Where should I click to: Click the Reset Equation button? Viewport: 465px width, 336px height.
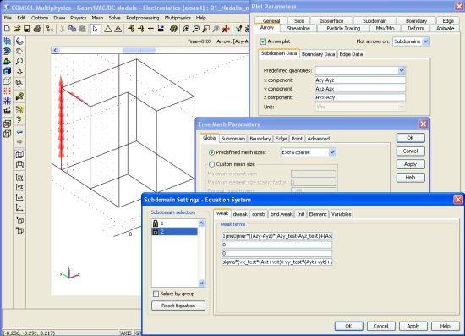(x=178, y=306)
